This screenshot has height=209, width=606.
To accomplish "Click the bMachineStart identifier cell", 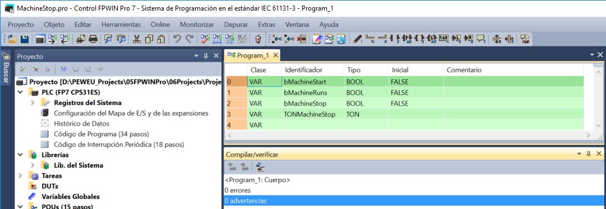I will pos(312,82).
